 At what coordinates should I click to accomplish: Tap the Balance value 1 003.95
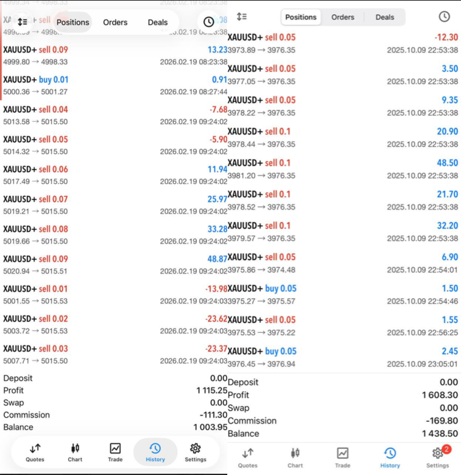coord(210,427)
